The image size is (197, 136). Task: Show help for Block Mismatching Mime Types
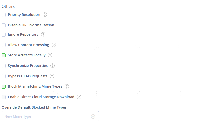click(67, 86)
